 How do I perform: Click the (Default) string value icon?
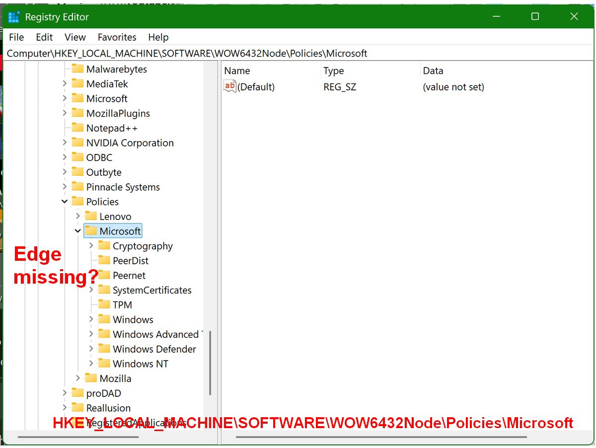pos(230,86)
